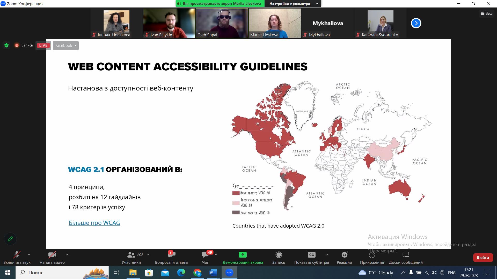Image resolution: width=497 pixels, height=279 pixels.
Task: Open Настройки просмотра dropdown
Action: pyautogui.click(x=293, y=4)
